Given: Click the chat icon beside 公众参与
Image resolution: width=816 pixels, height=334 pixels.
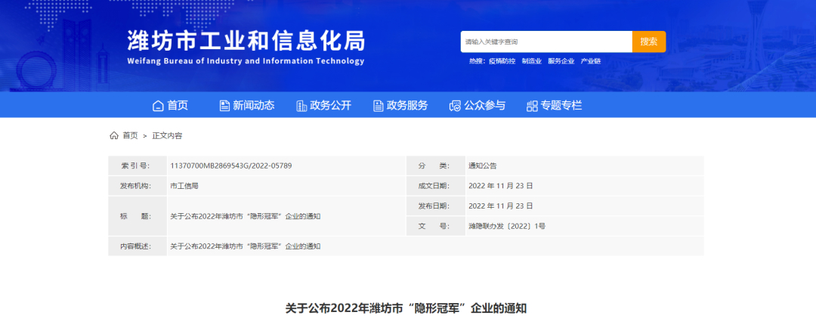Looking at the screenshot, I should [x=455, y=106].
